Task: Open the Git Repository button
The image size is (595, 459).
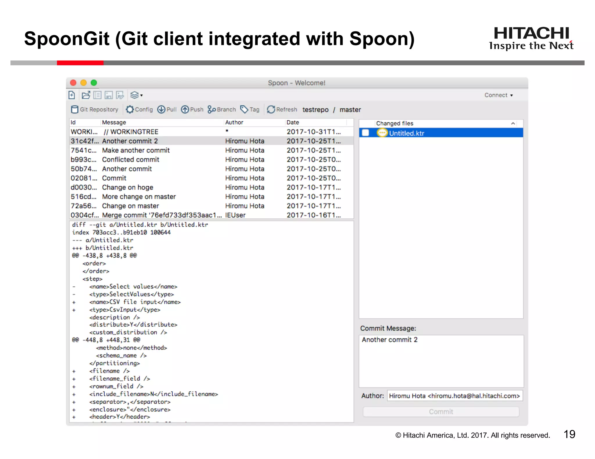Action: 95,109
